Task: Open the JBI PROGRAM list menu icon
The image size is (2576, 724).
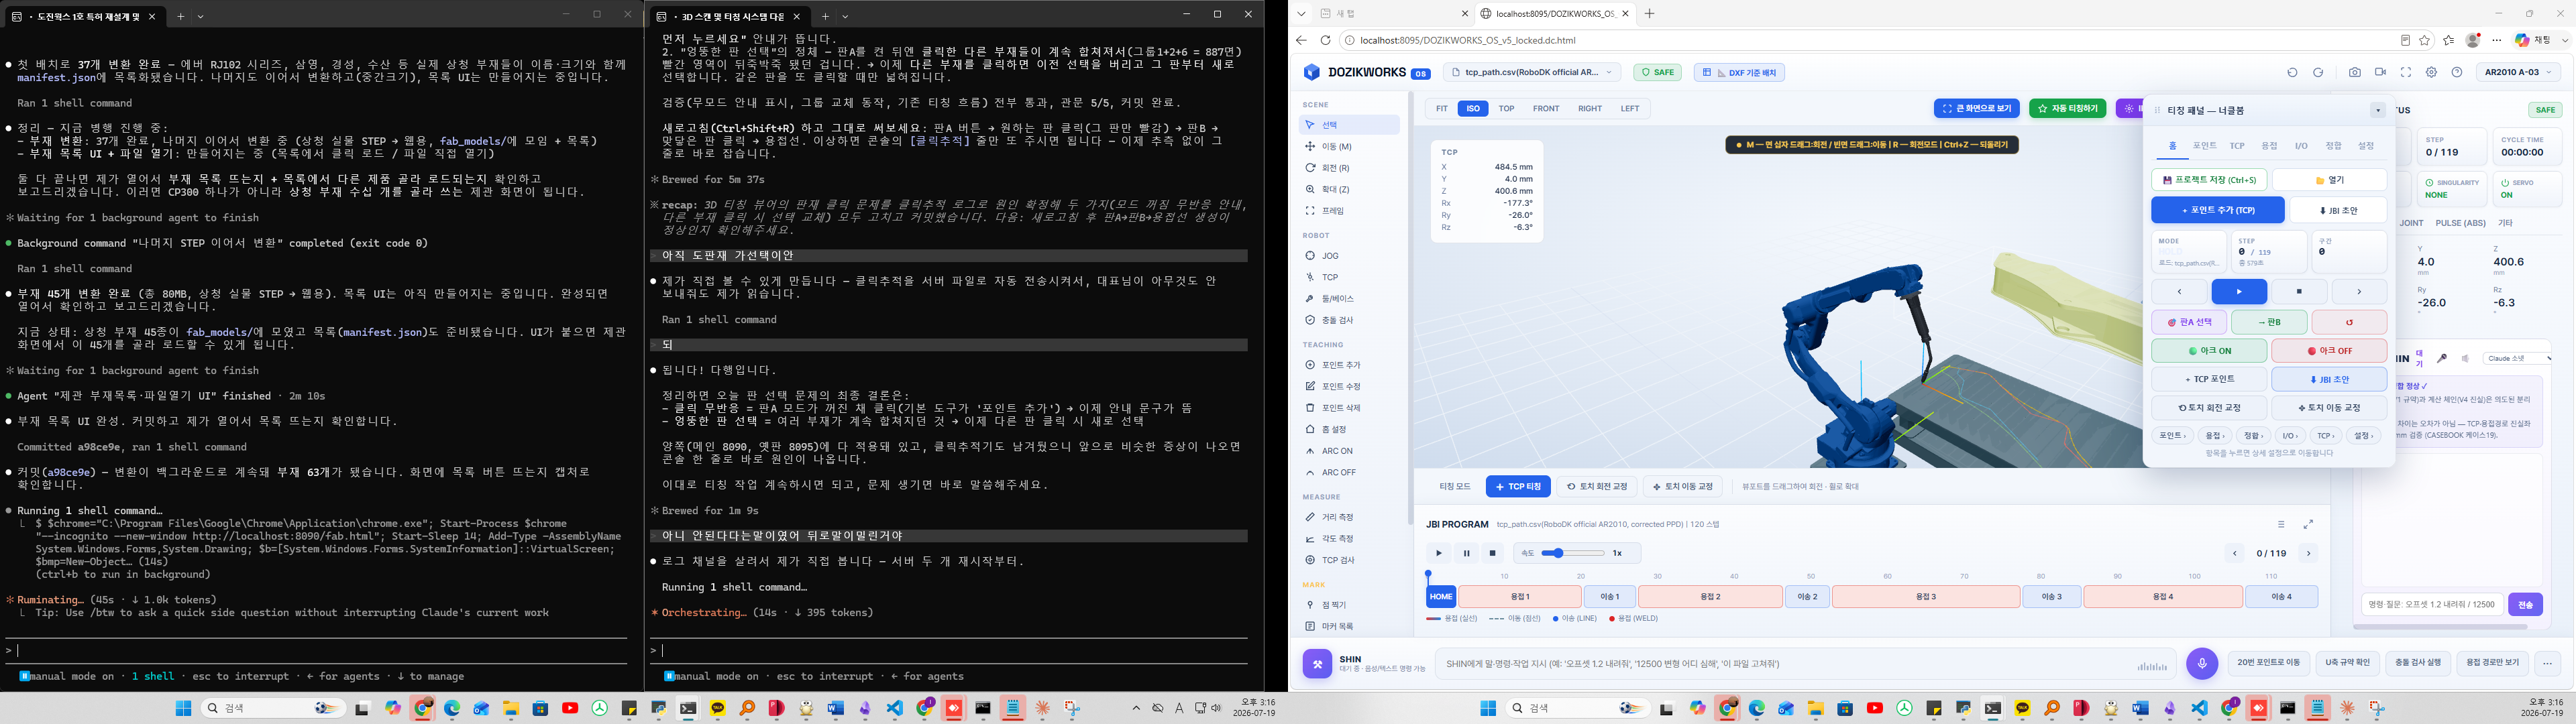Action: pyautogui.click(x=2281, y=524)
